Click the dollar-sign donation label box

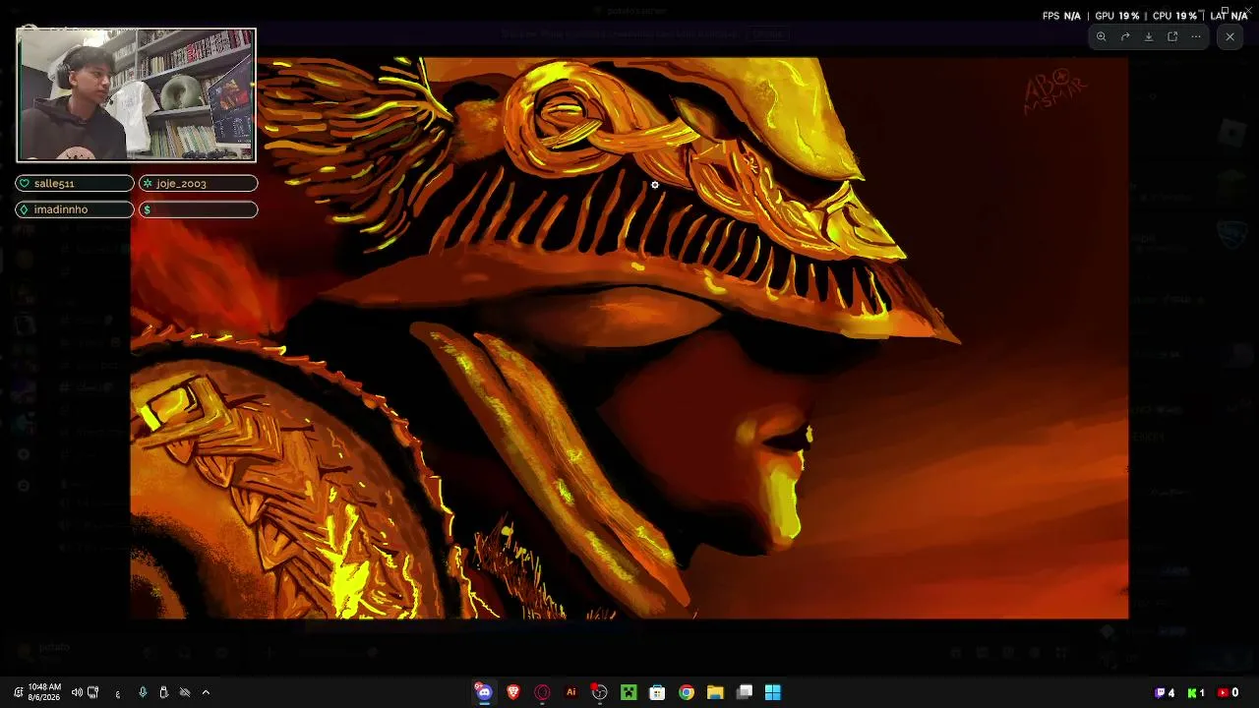click(x=198, y=209)
